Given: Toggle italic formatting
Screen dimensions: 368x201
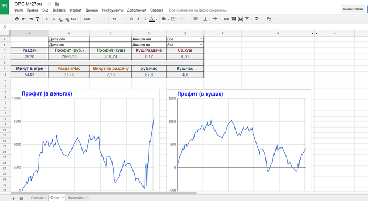Looking at the screenshot, I should coord(138,19).
